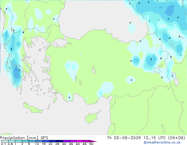Select the 5–10 mm legend color swatch

pyautogui.click(x=32, y=141)
